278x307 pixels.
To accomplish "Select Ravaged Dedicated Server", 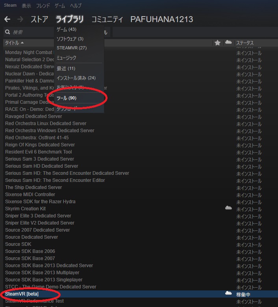I will [33, 116].
